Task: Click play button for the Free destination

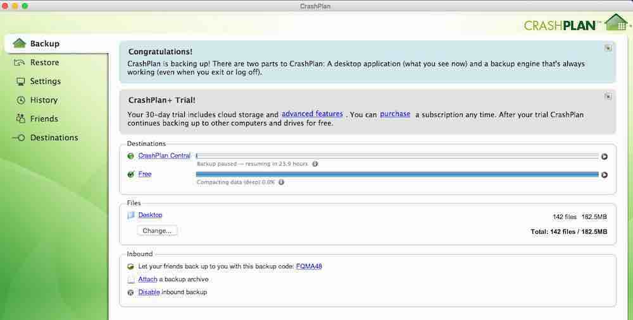Action: pos(605,175)
